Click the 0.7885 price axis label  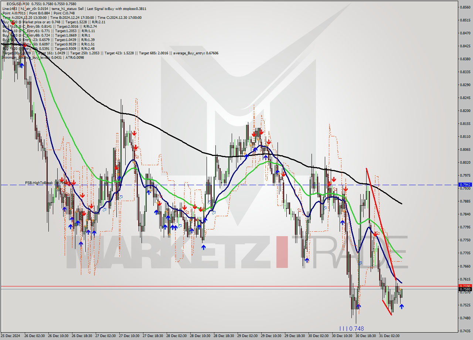tap(465, 201)
